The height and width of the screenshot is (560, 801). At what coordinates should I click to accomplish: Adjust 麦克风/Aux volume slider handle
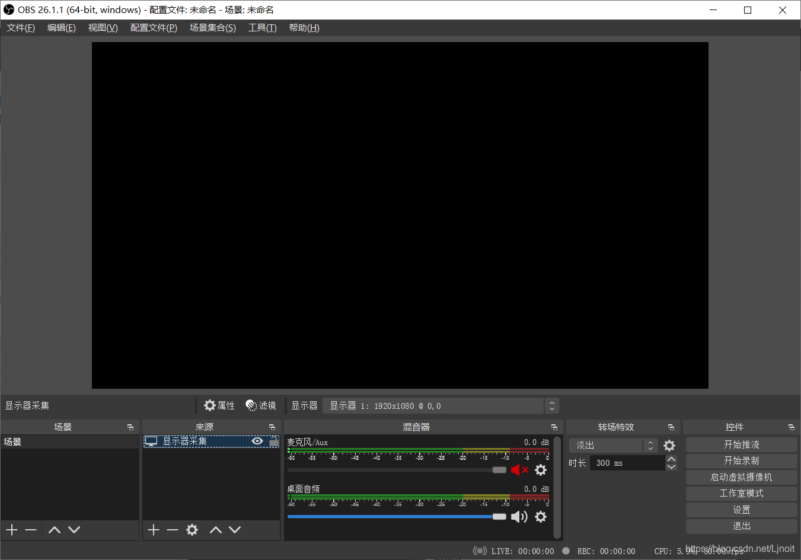point(499,470)
